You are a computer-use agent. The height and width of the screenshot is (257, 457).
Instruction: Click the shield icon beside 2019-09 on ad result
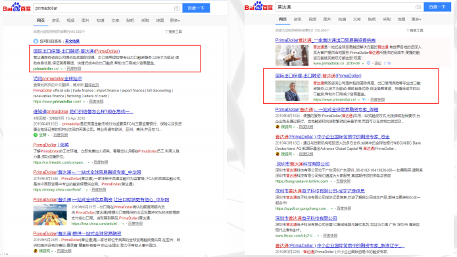click(x=368, y=63)
